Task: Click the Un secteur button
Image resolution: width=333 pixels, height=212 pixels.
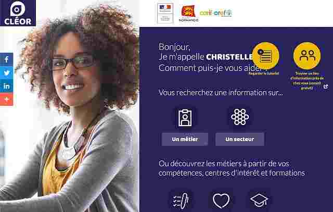Action: (240, 139)
